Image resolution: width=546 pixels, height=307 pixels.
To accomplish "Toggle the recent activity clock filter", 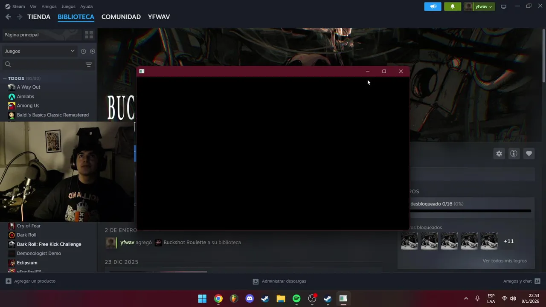I will coord(83,51).
